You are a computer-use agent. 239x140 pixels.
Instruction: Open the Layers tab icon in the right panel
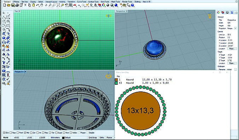223,12
